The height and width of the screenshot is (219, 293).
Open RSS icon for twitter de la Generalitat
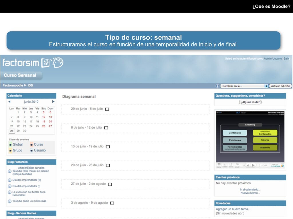coord(10,192)
